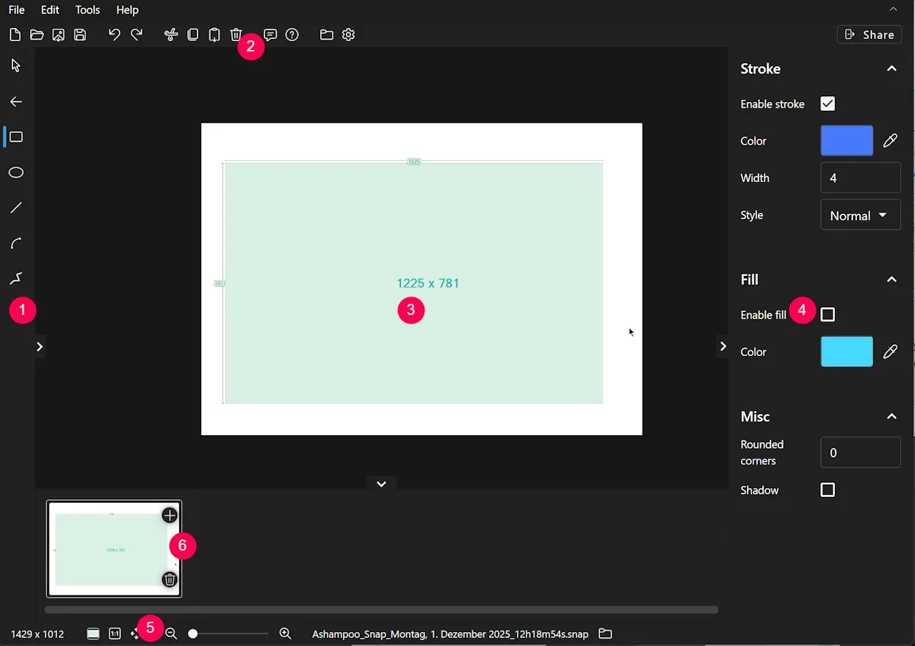Check the Enable fill checkbox
Viewport: 915px width, 646px height.
pos(828,314)
